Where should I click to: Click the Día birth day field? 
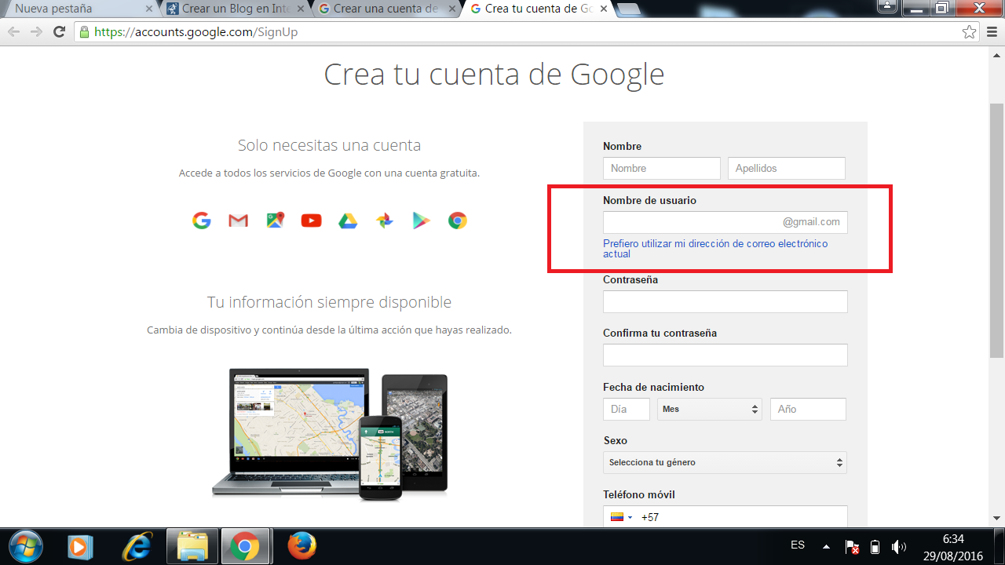coord(627,409)
